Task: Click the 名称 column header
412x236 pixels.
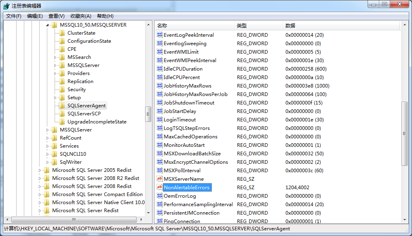Action: [x=162, y=25]
